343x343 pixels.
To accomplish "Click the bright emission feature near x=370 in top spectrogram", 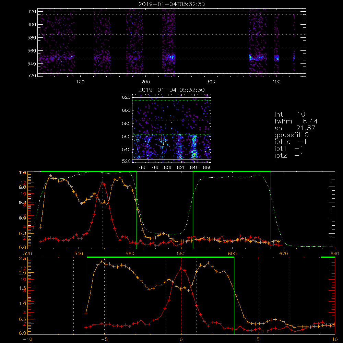I will 256,58.
